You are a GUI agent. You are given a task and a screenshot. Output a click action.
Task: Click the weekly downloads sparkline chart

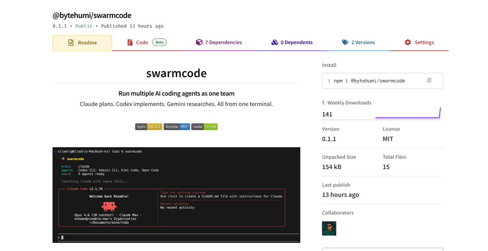(x=408, y=113)
